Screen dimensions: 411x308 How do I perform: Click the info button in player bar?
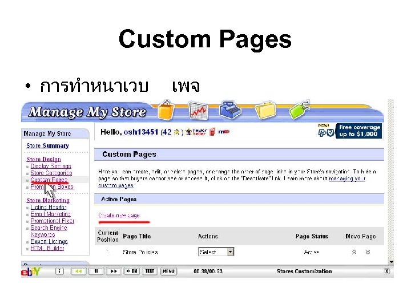tap(59, 271)
